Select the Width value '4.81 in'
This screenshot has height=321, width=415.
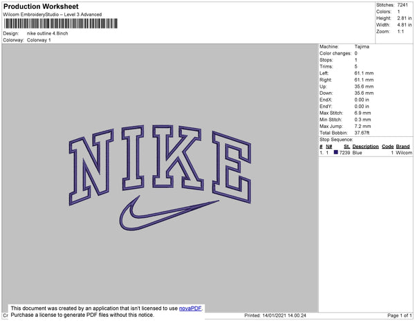pos(405,25)
